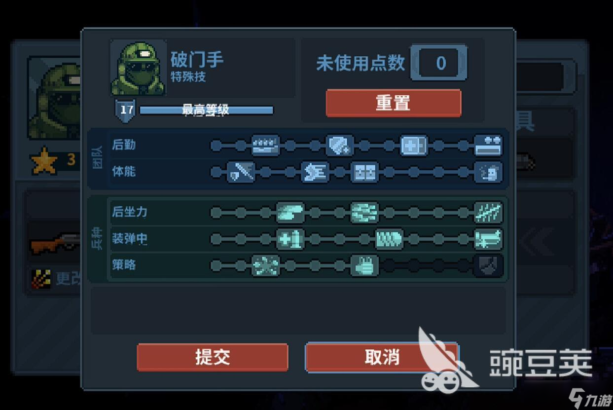
Task: Choose the striped magazine skill in 装弹中 row
Action: point(389,239)
